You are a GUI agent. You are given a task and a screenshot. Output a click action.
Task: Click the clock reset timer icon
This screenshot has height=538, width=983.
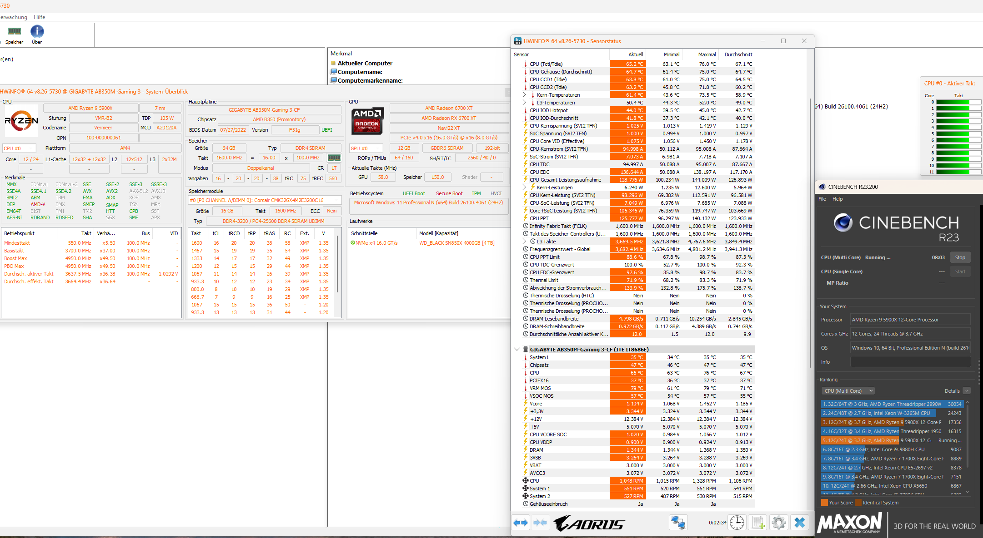click(x=737, y=523)
